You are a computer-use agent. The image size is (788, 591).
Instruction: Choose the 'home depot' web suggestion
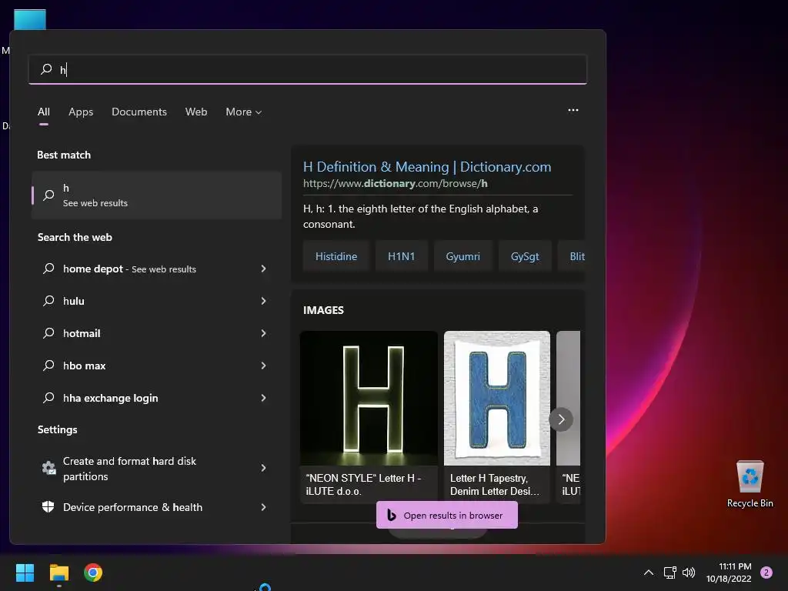pyautogui.click(x=156, y=269)
